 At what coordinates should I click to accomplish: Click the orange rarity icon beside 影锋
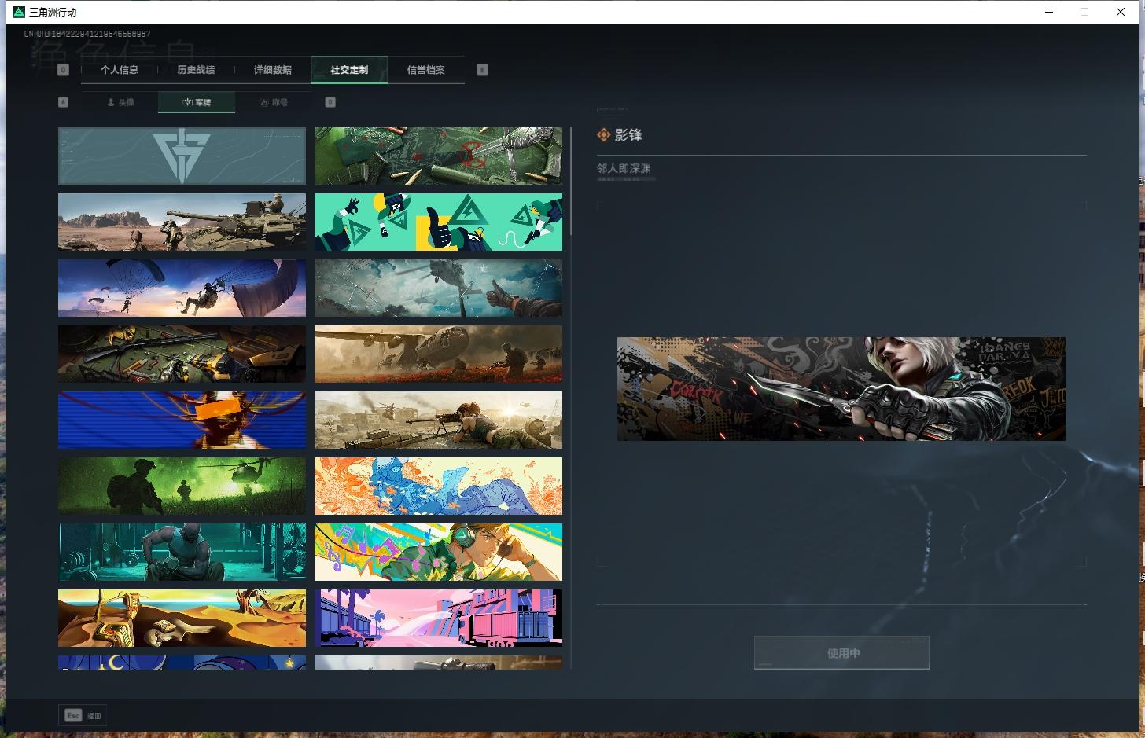pyautogui.click(x=603, y=135)
